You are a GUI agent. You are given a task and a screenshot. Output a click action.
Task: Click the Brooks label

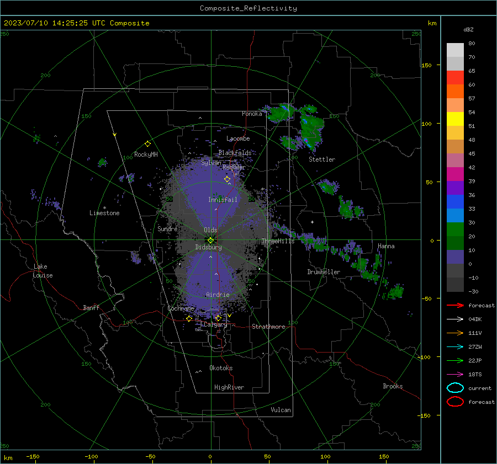(393, 386)
